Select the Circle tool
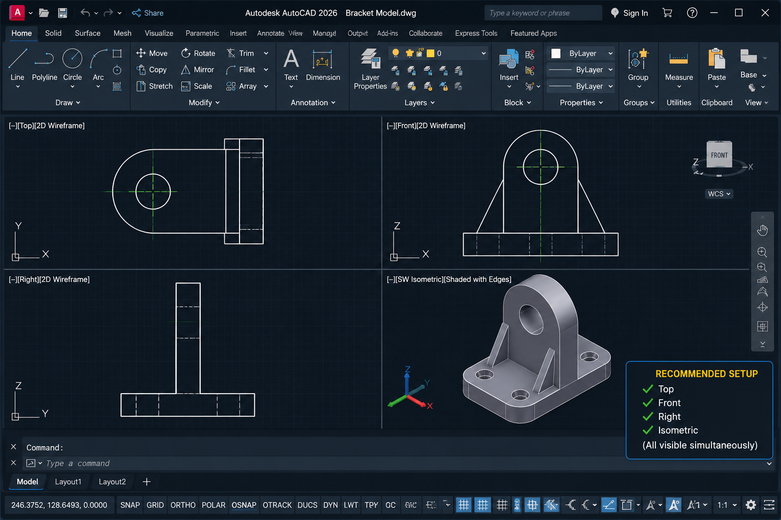 (72, 63)
